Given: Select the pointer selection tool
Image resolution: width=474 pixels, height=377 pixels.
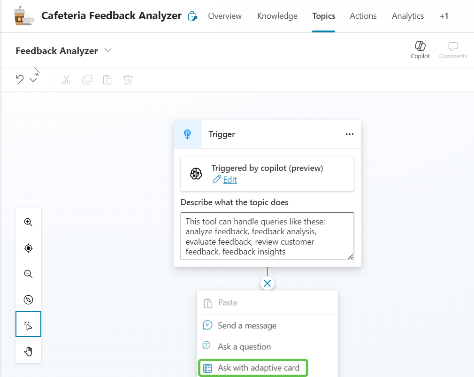Looking at the screenshot, I should pos(28,324).
